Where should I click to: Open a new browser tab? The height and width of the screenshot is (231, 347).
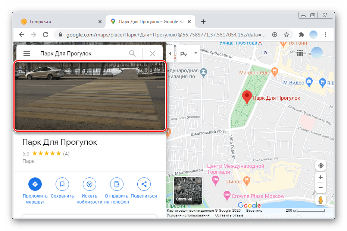pos(203,22)
